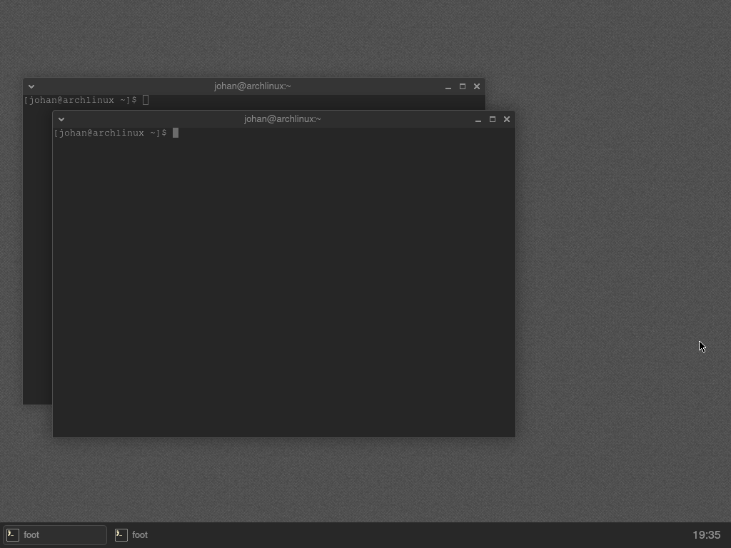The height and width of the screenshot is (548, 731).
Task: Open the front terminal's window menu chevron
Action: (61, 119)
